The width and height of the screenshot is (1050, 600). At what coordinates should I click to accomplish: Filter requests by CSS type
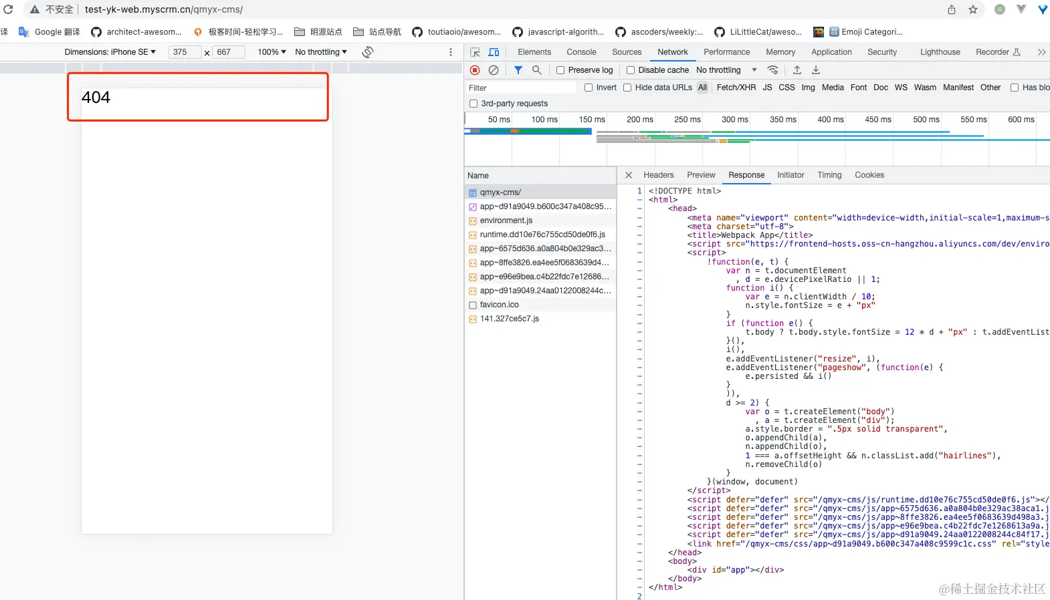(787, 88)
